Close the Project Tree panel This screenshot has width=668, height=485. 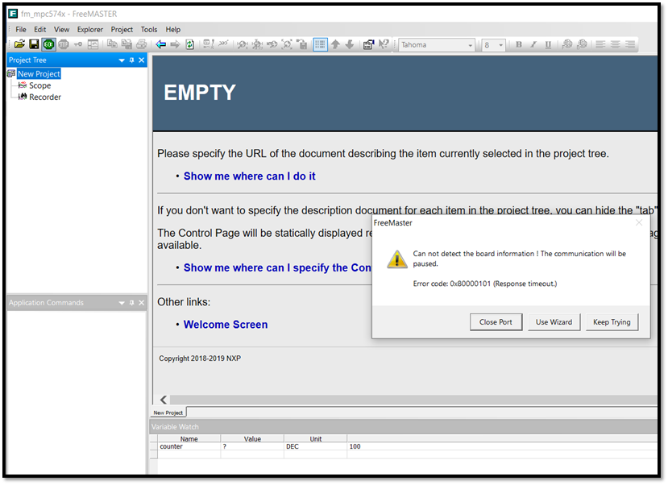142,60
